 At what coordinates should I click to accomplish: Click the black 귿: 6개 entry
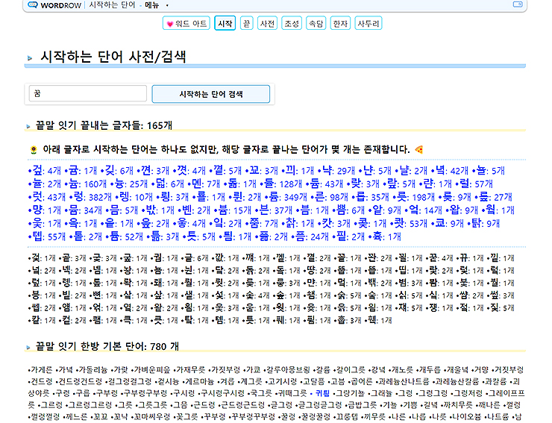pos(197,258)
